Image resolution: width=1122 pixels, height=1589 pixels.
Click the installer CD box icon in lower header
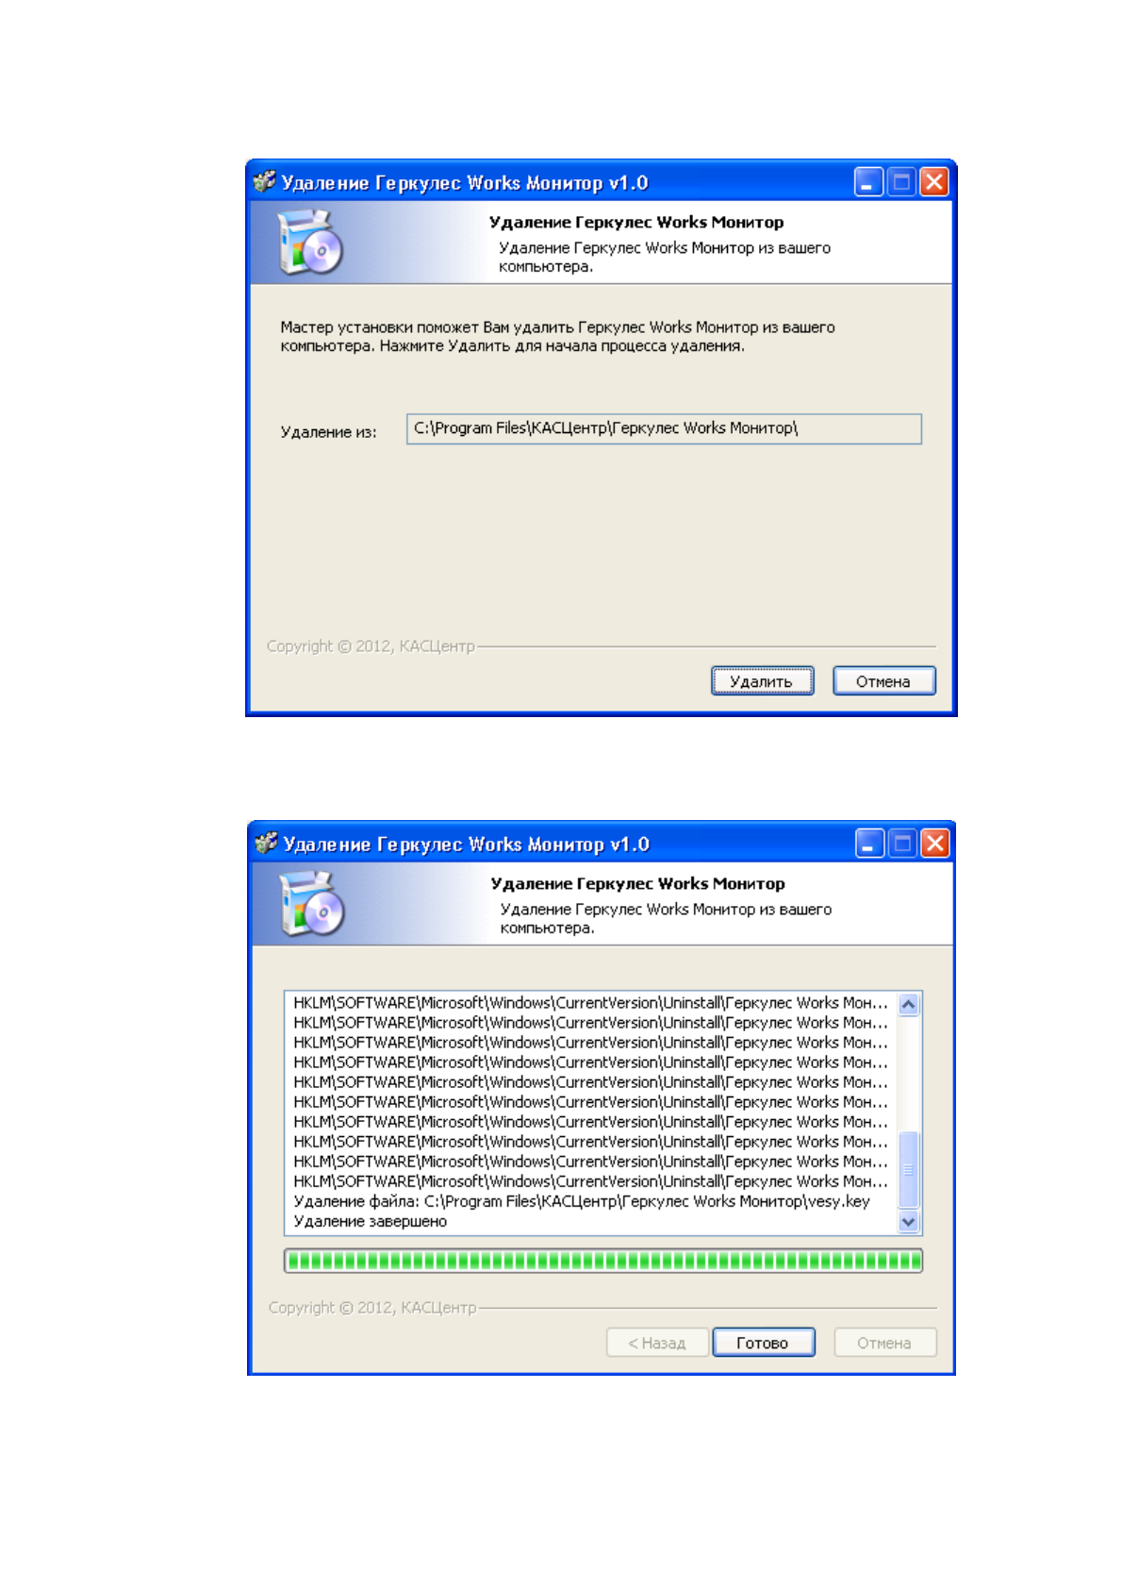[312, 904]
